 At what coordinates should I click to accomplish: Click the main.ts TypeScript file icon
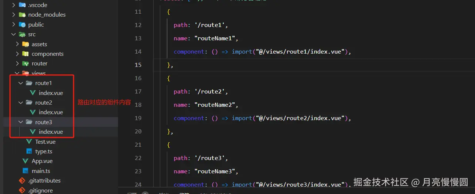pyautogui.click(x=26, y=171)
